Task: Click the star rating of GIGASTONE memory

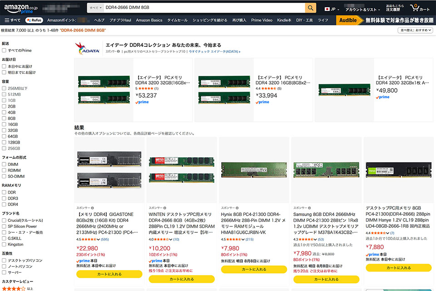Action: point(89,240)
